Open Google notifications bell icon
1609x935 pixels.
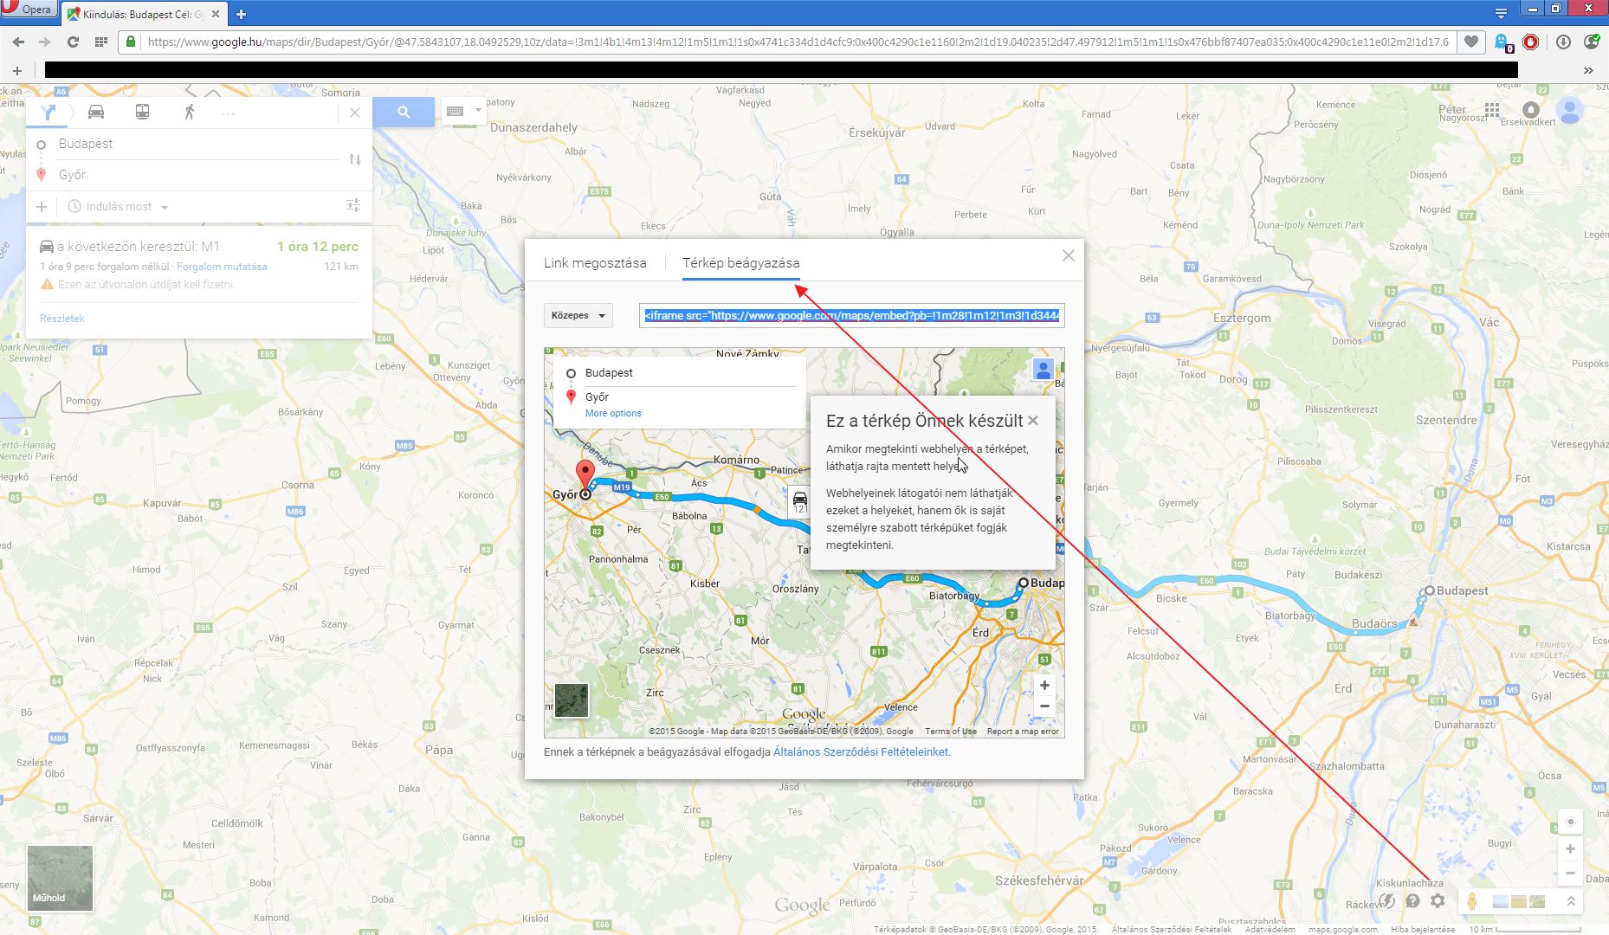[1531, 111]
